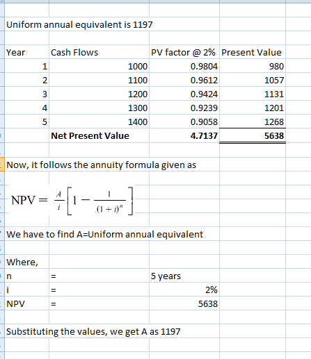
Task: Click present value 1131
Action: [274, 94]
